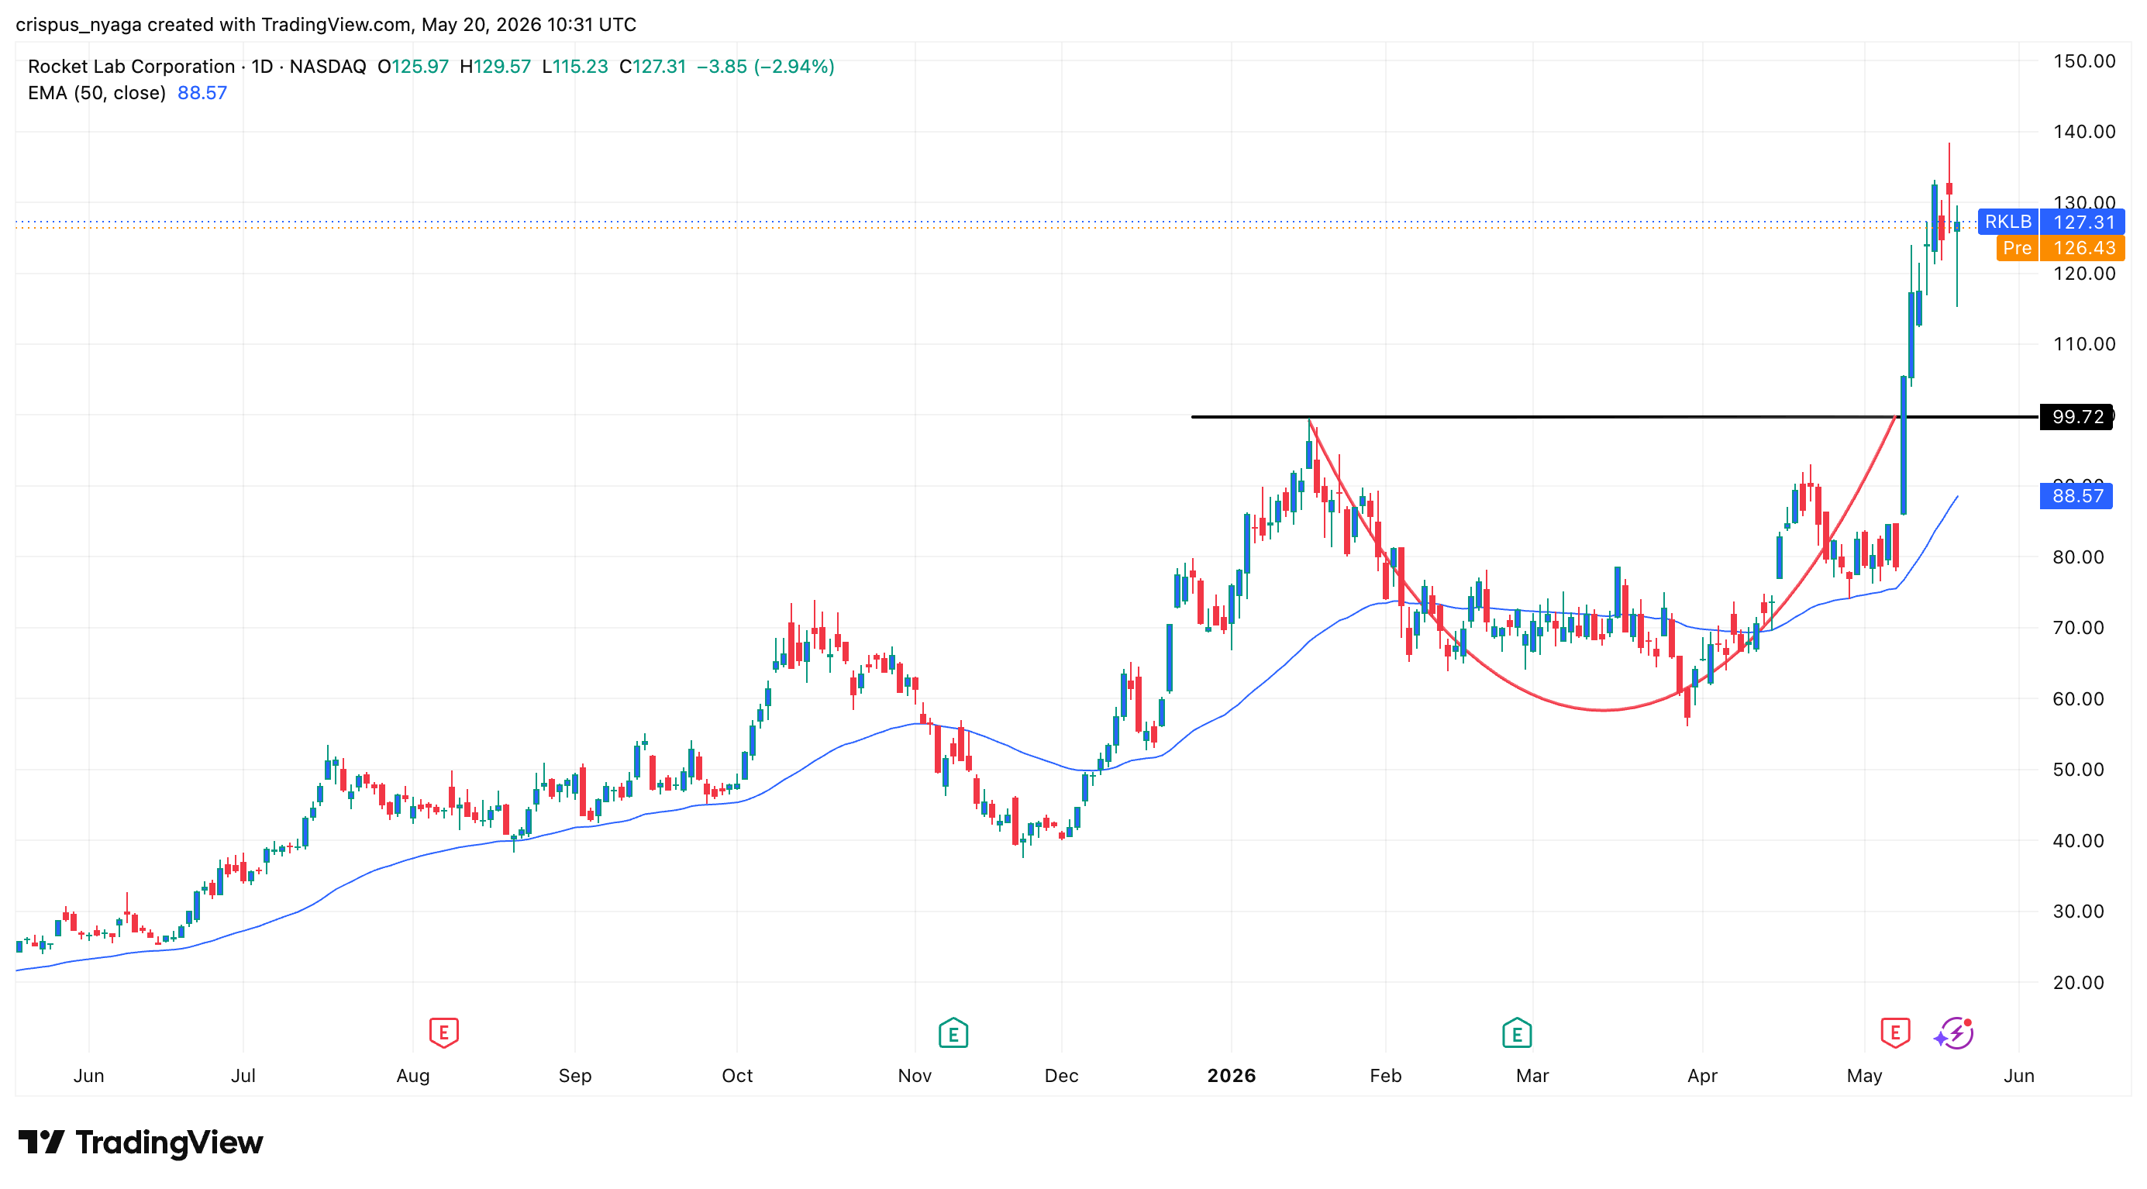Click the Oct label on time axis
This screenshot has width=2147, height=1189.
pos(737,1076)
